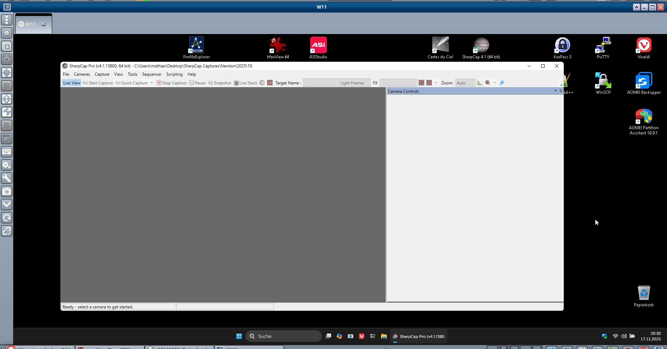Click the Suche taskbar search box

pyautogui.click(x=284, y=336)
